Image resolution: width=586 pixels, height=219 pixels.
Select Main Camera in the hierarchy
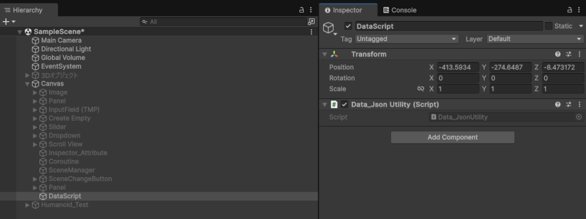[x=61, y=41]
